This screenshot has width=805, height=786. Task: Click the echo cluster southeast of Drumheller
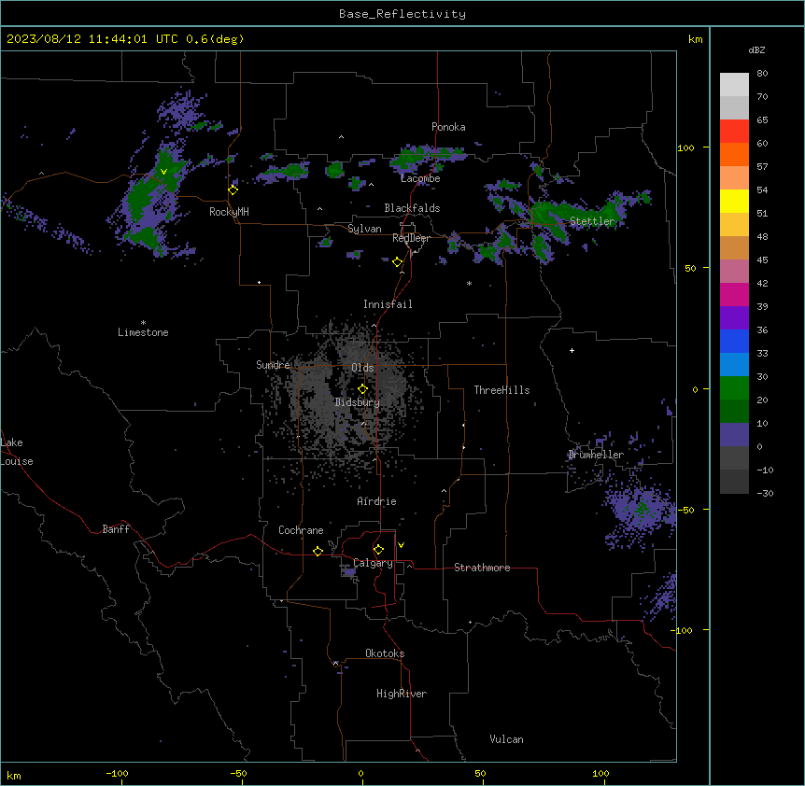(639, 510)
